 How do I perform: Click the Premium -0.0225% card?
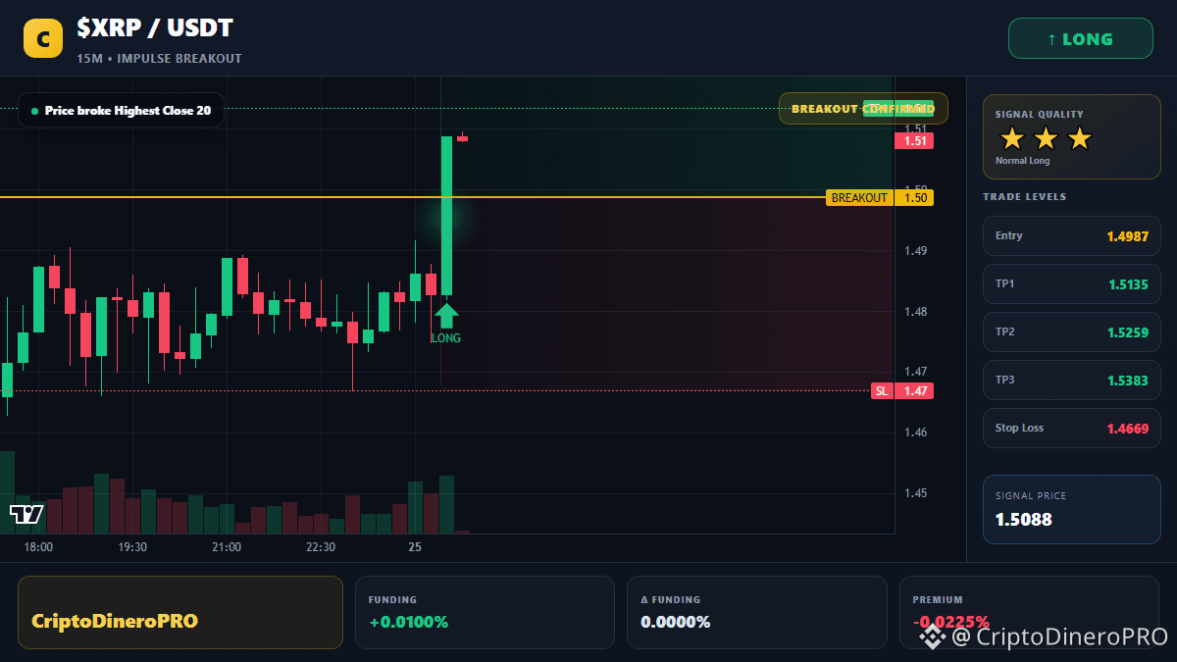coord(1029,612)
